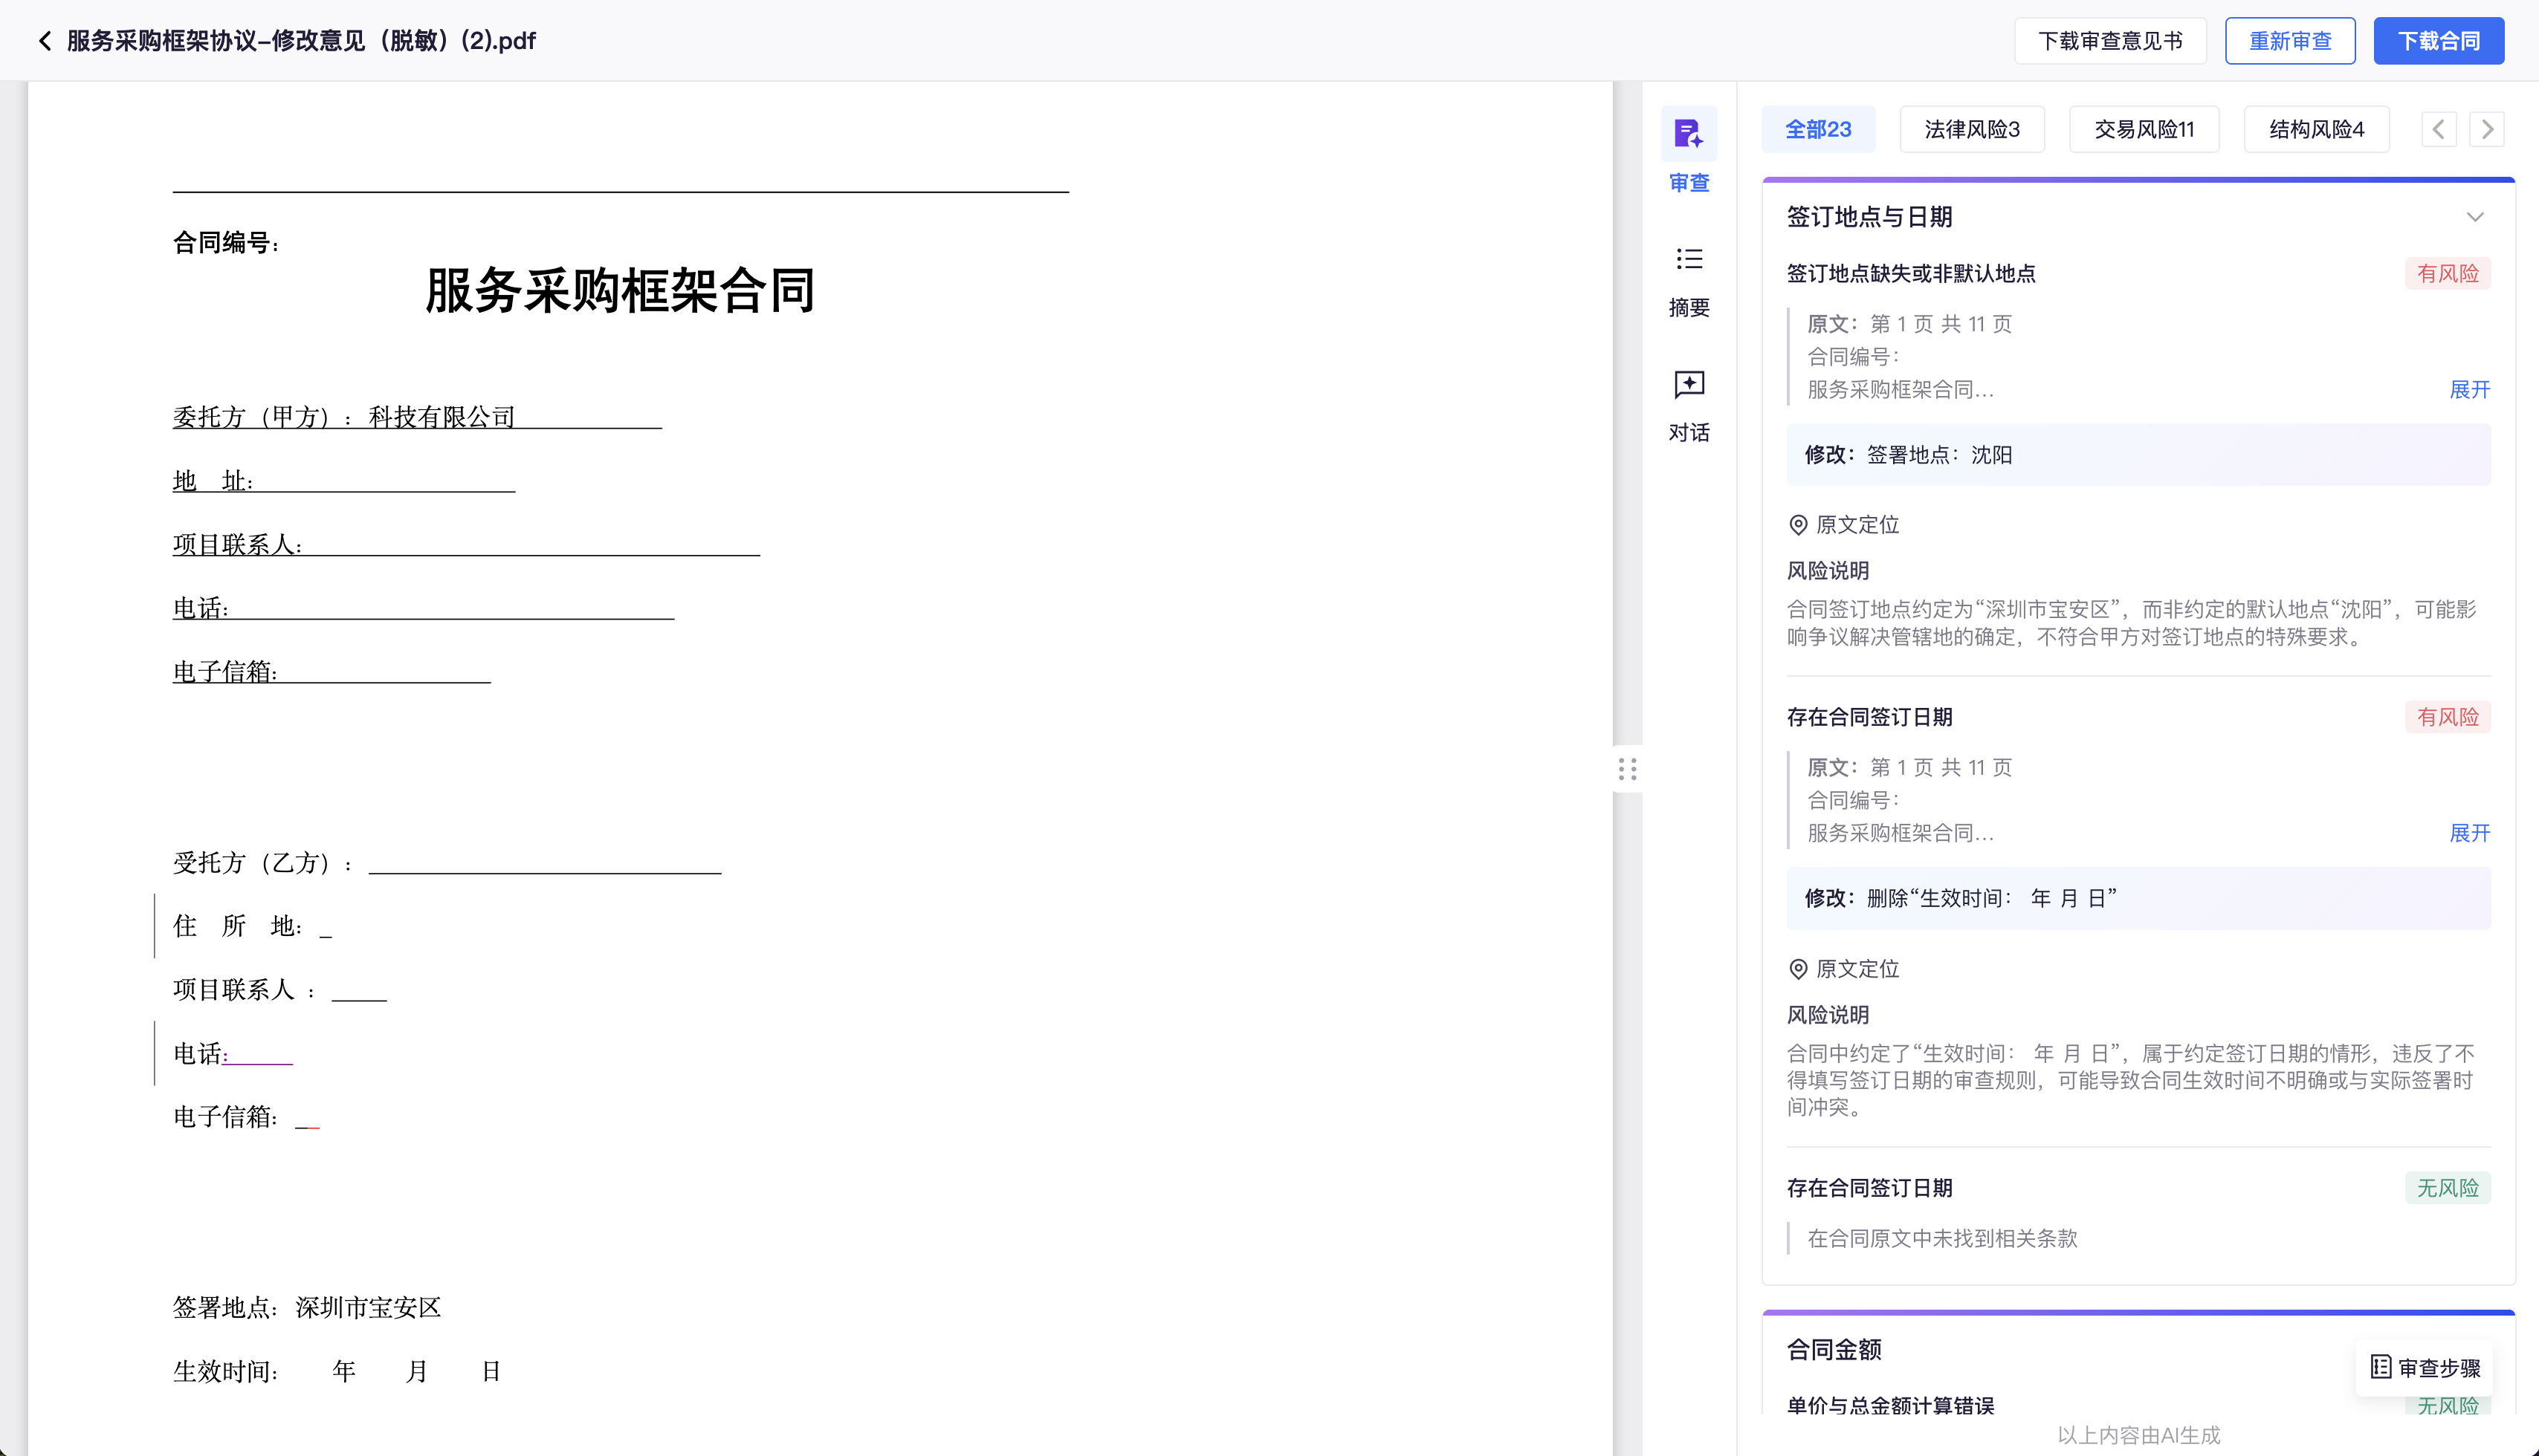This screenshot has height=1456, width=2539.
Task: Expand original text with second 展开 link
Action: pos(2469,833)
